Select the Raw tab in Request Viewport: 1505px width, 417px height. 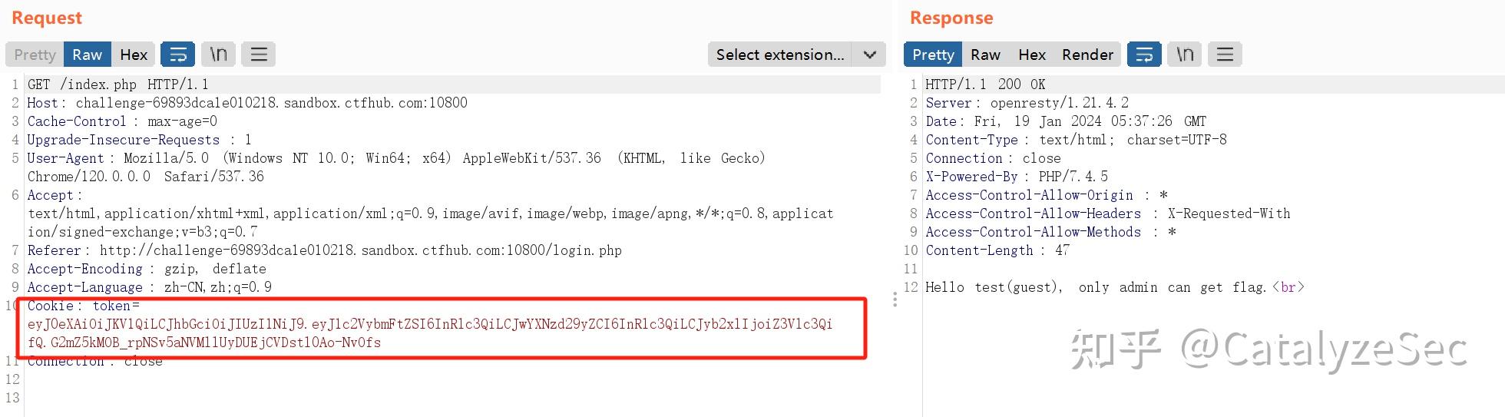coord(87,55)
